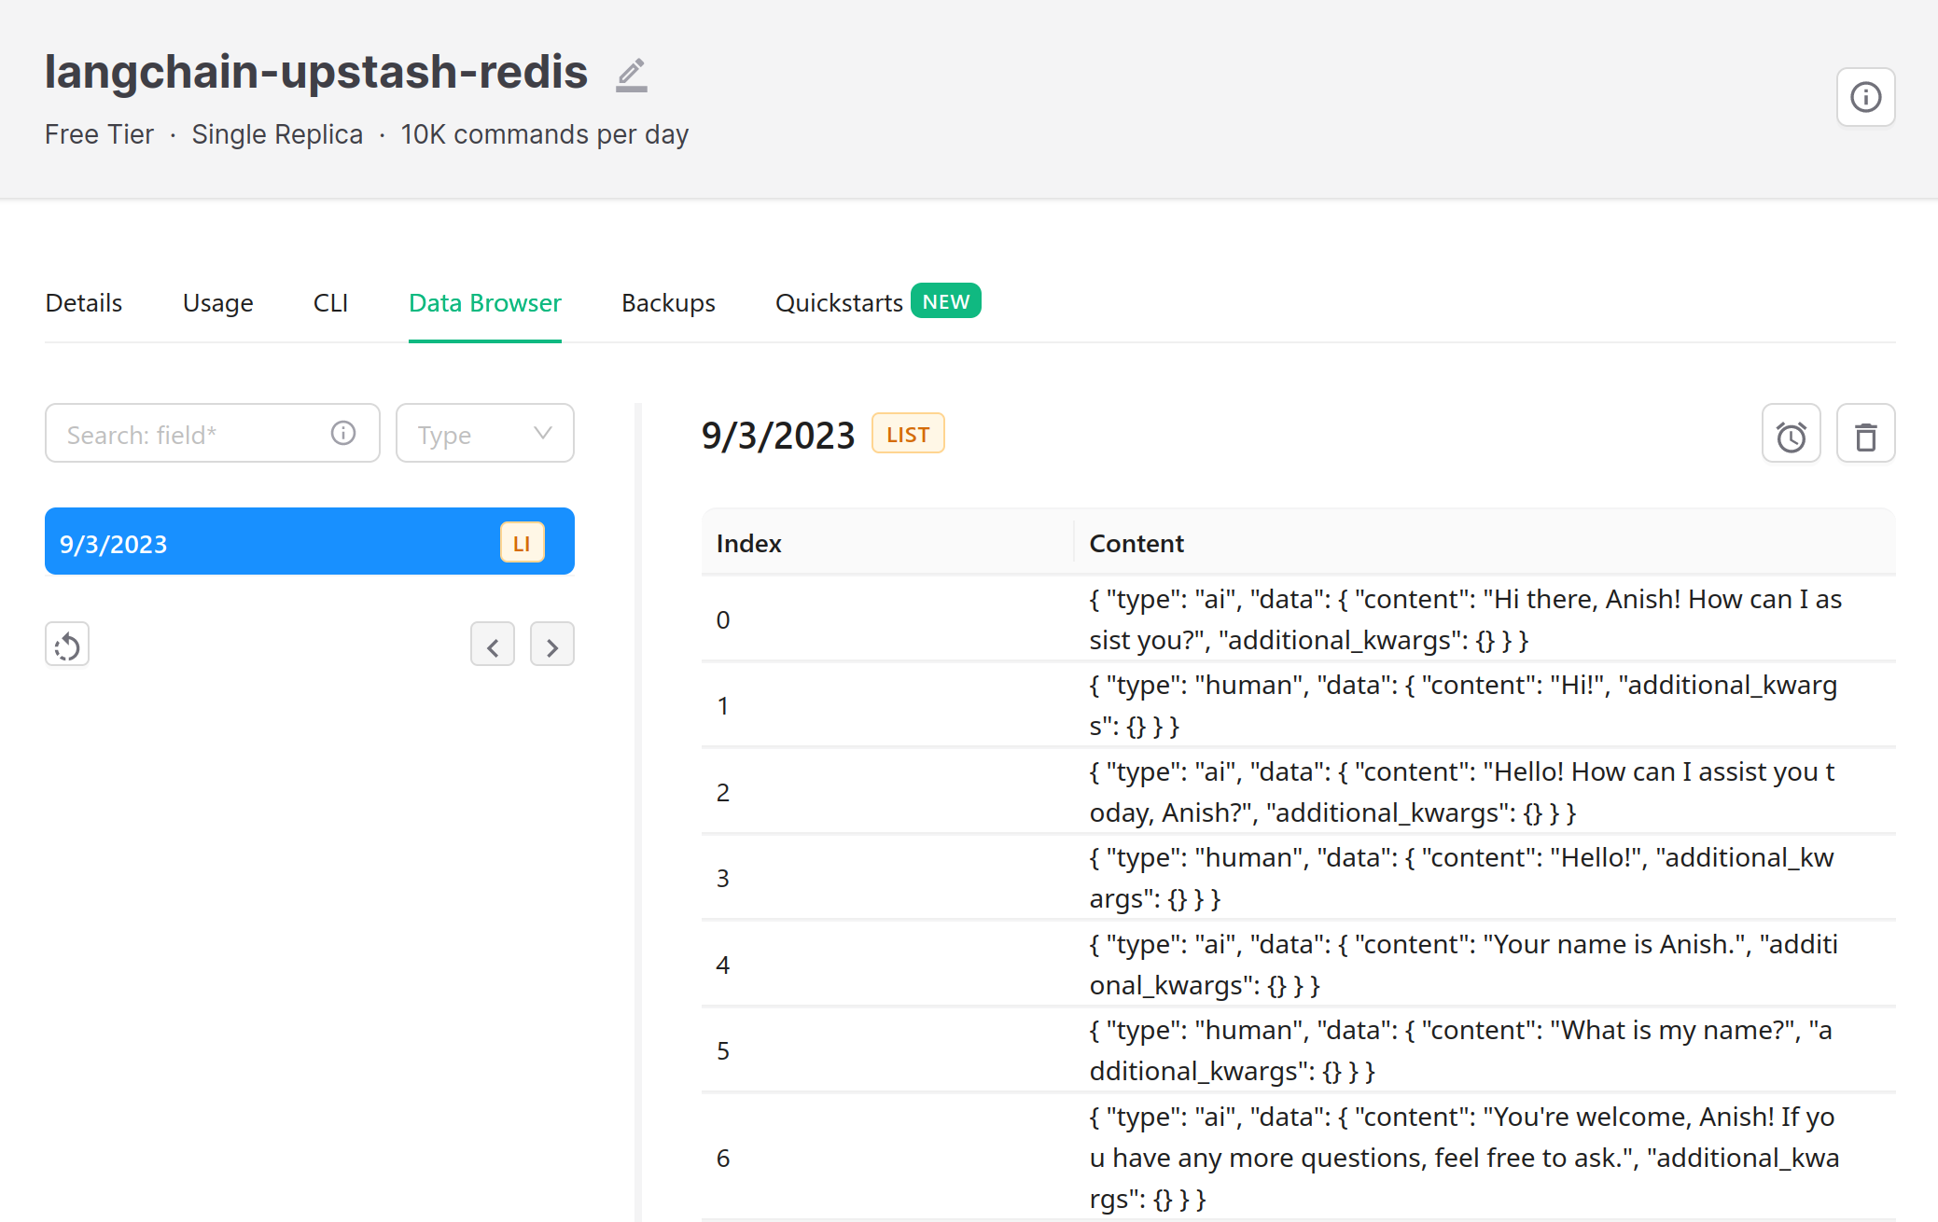Click the Index column header

tap(749, 544)
